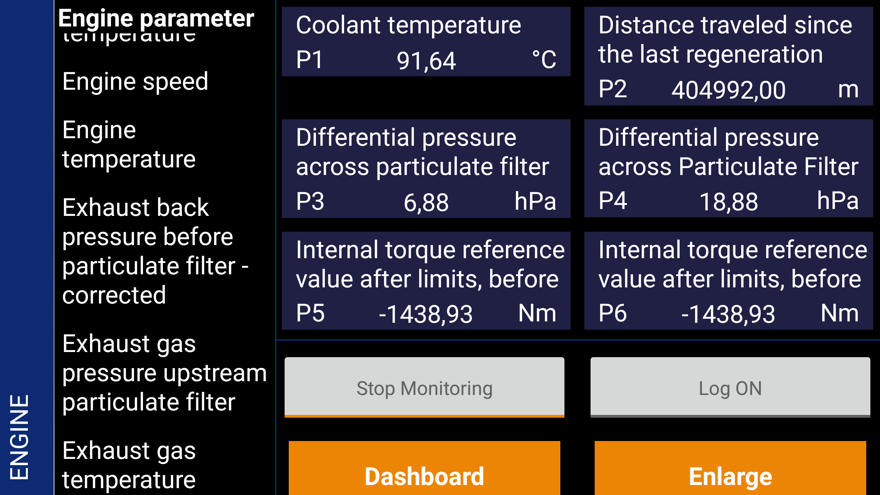Select the P4 Differential pressure tile
This screenshot has width=880, height=495.
(x=728, y=168)
